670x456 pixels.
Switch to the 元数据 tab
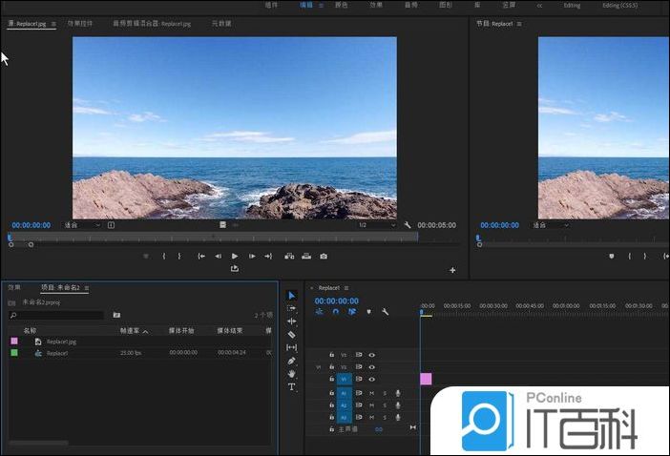point(221,21)
